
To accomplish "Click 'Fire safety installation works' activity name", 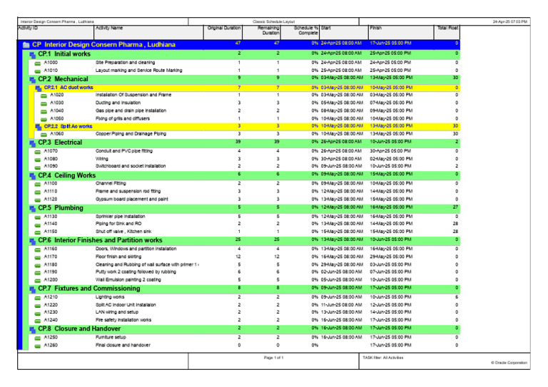I will [x=123, y=320].
